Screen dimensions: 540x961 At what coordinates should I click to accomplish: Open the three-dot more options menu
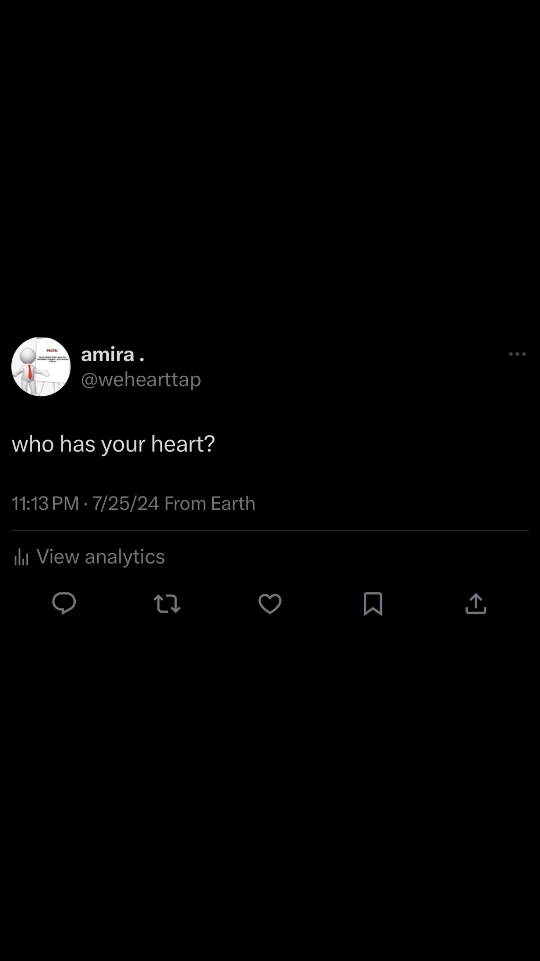517,354
